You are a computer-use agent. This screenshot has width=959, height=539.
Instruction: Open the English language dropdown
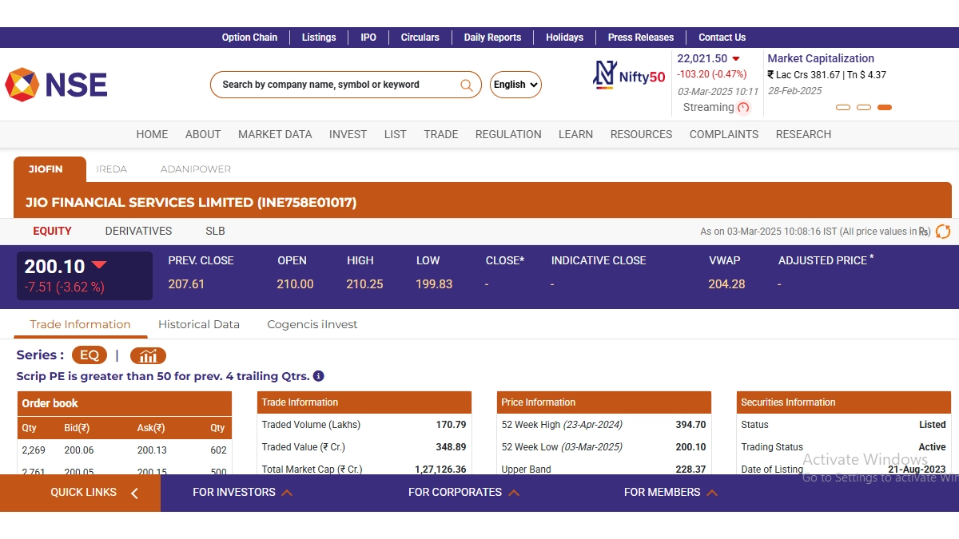[515, 85]
